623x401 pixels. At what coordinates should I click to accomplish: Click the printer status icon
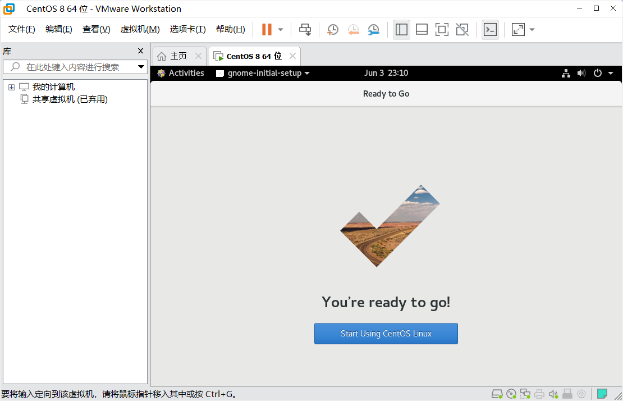click(539, 394)
